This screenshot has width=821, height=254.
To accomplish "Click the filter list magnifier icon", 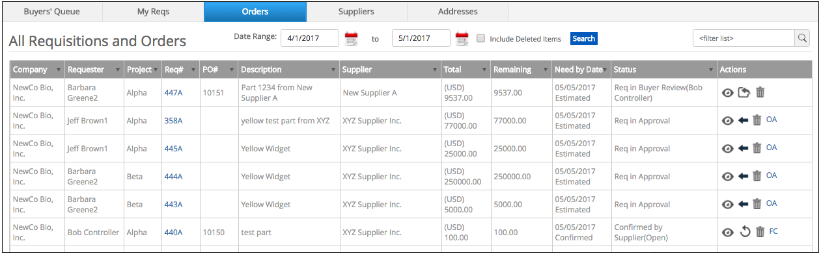I will point(802,38).
